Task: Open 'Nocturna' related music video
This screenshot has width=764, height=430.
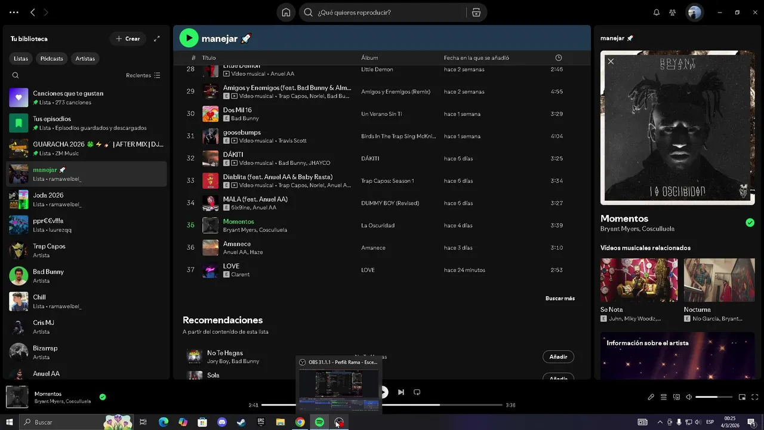Action: click(719, 290)
